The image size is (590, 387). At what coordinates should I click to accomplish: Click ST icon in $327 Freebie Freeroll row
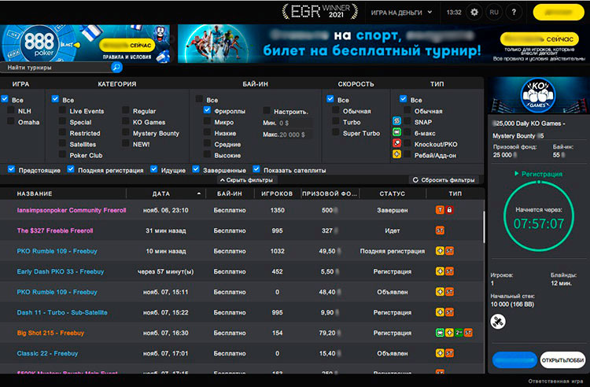440,230
